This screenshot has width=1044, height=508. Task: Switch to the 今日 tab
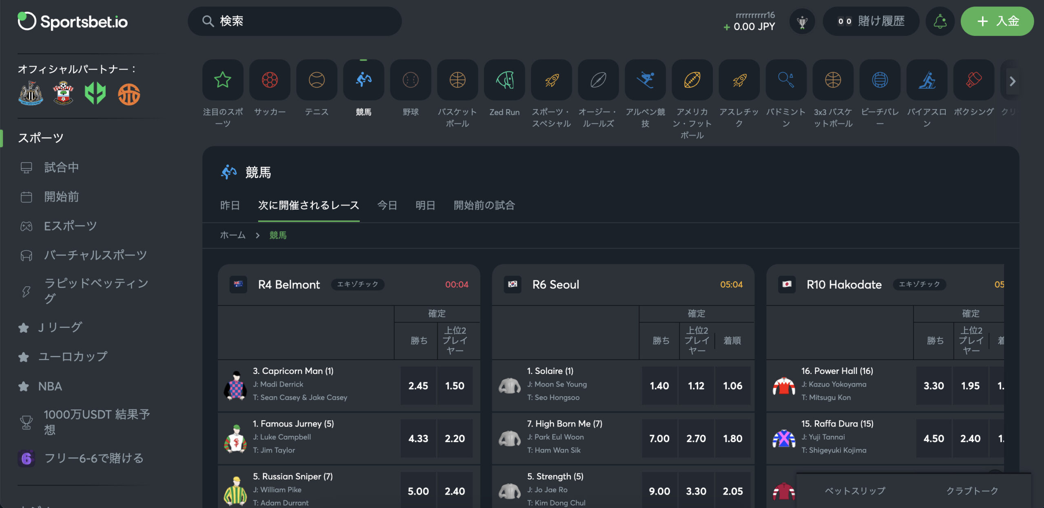coord(387,205)
